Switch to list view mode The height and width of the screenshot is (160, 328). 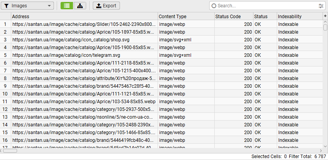click(x=67, y=6)
